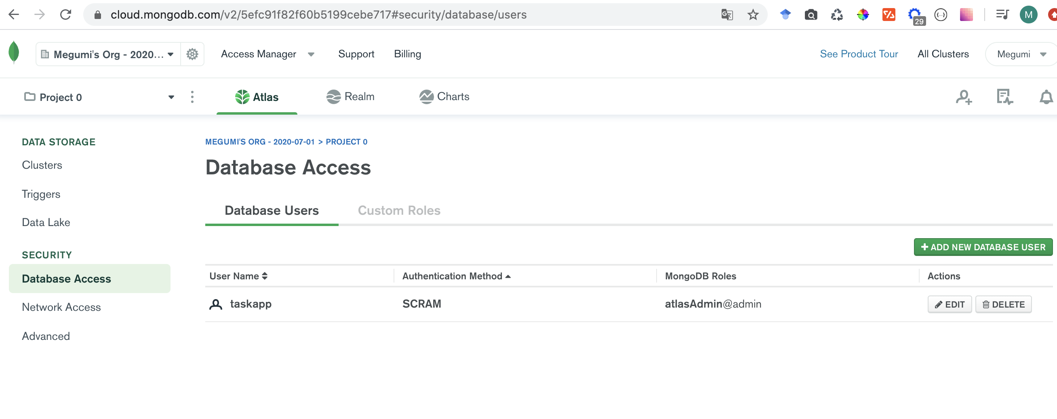This screenshot has width=1057, height=419.
Task: Sort by Authentication Method column
Action: (x=456, y=276)
